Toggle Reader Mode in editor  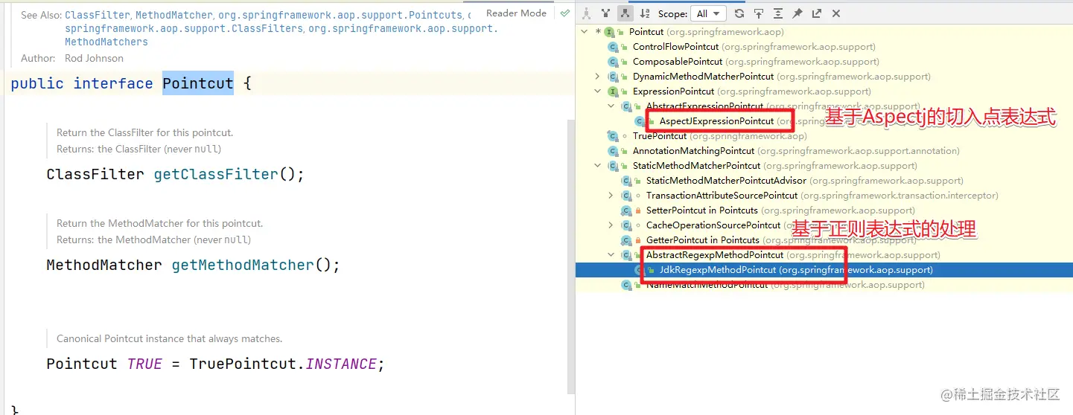(516, 13)
